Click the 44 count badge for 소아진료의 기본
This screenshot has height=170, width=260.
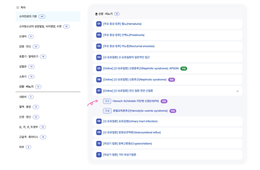[42, 16]
